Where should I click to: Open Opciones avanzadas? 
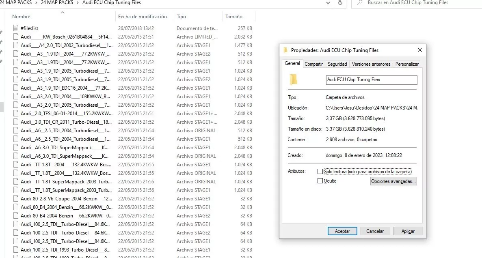[x=393, y=181]
